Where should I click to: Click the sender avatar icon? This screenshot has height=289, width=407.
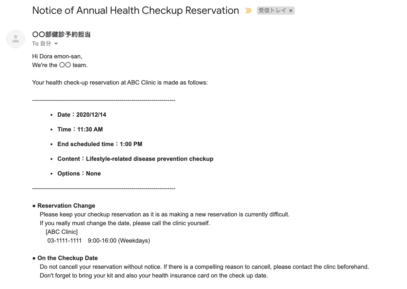tap(16, 39)
